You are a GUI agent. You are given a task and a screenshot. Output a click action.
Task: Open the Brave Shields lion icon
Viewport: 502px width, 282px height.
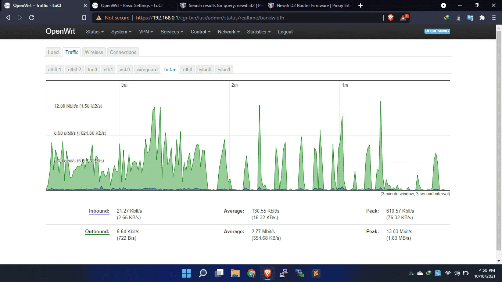(x=391, y=18)
